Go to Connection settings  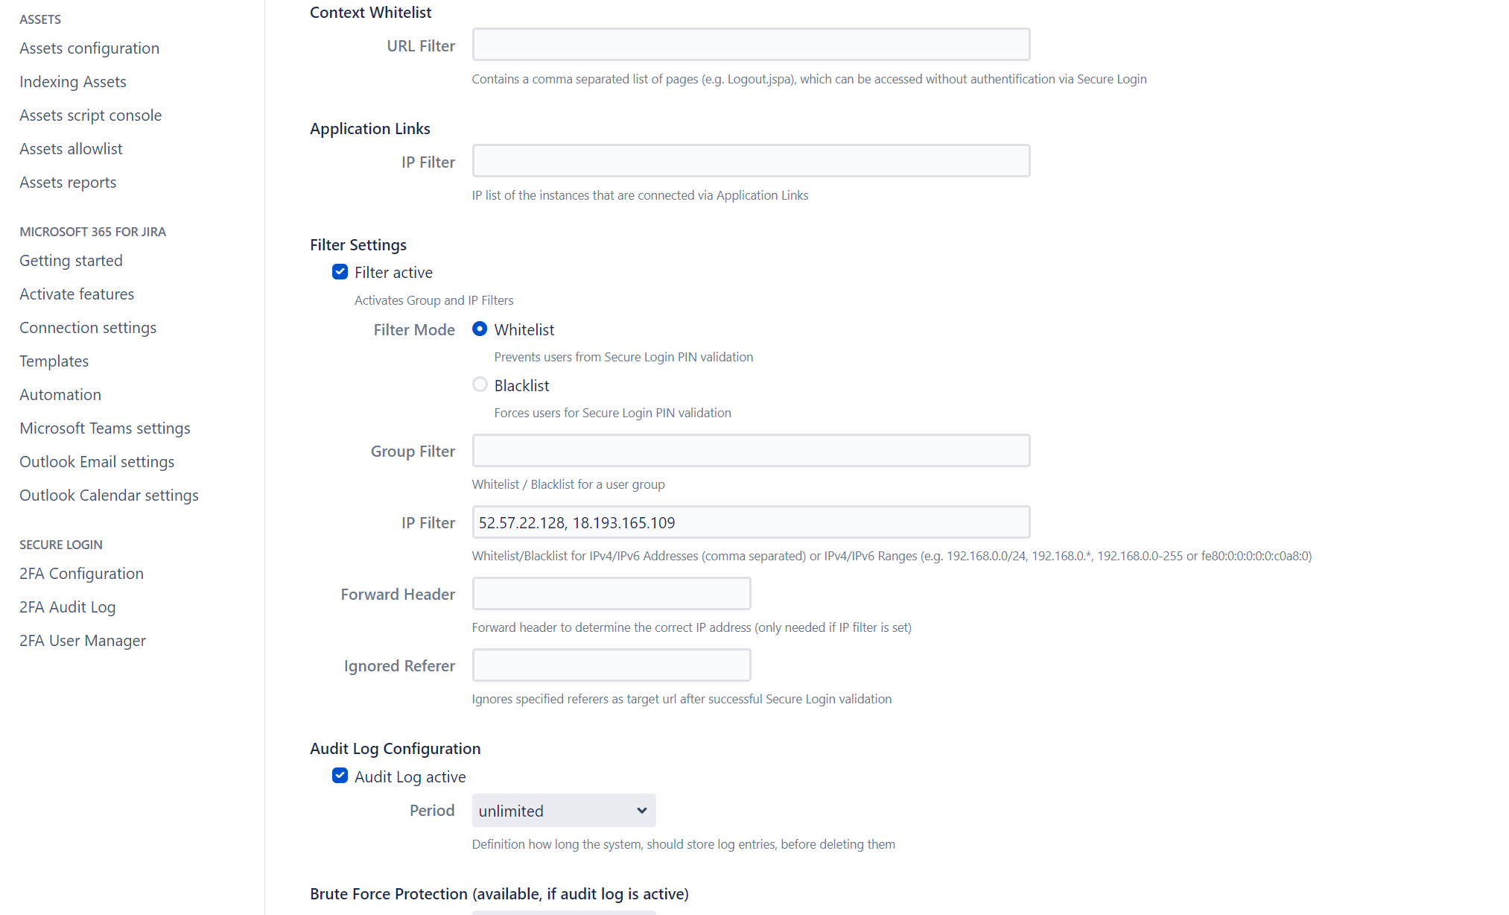88,328
